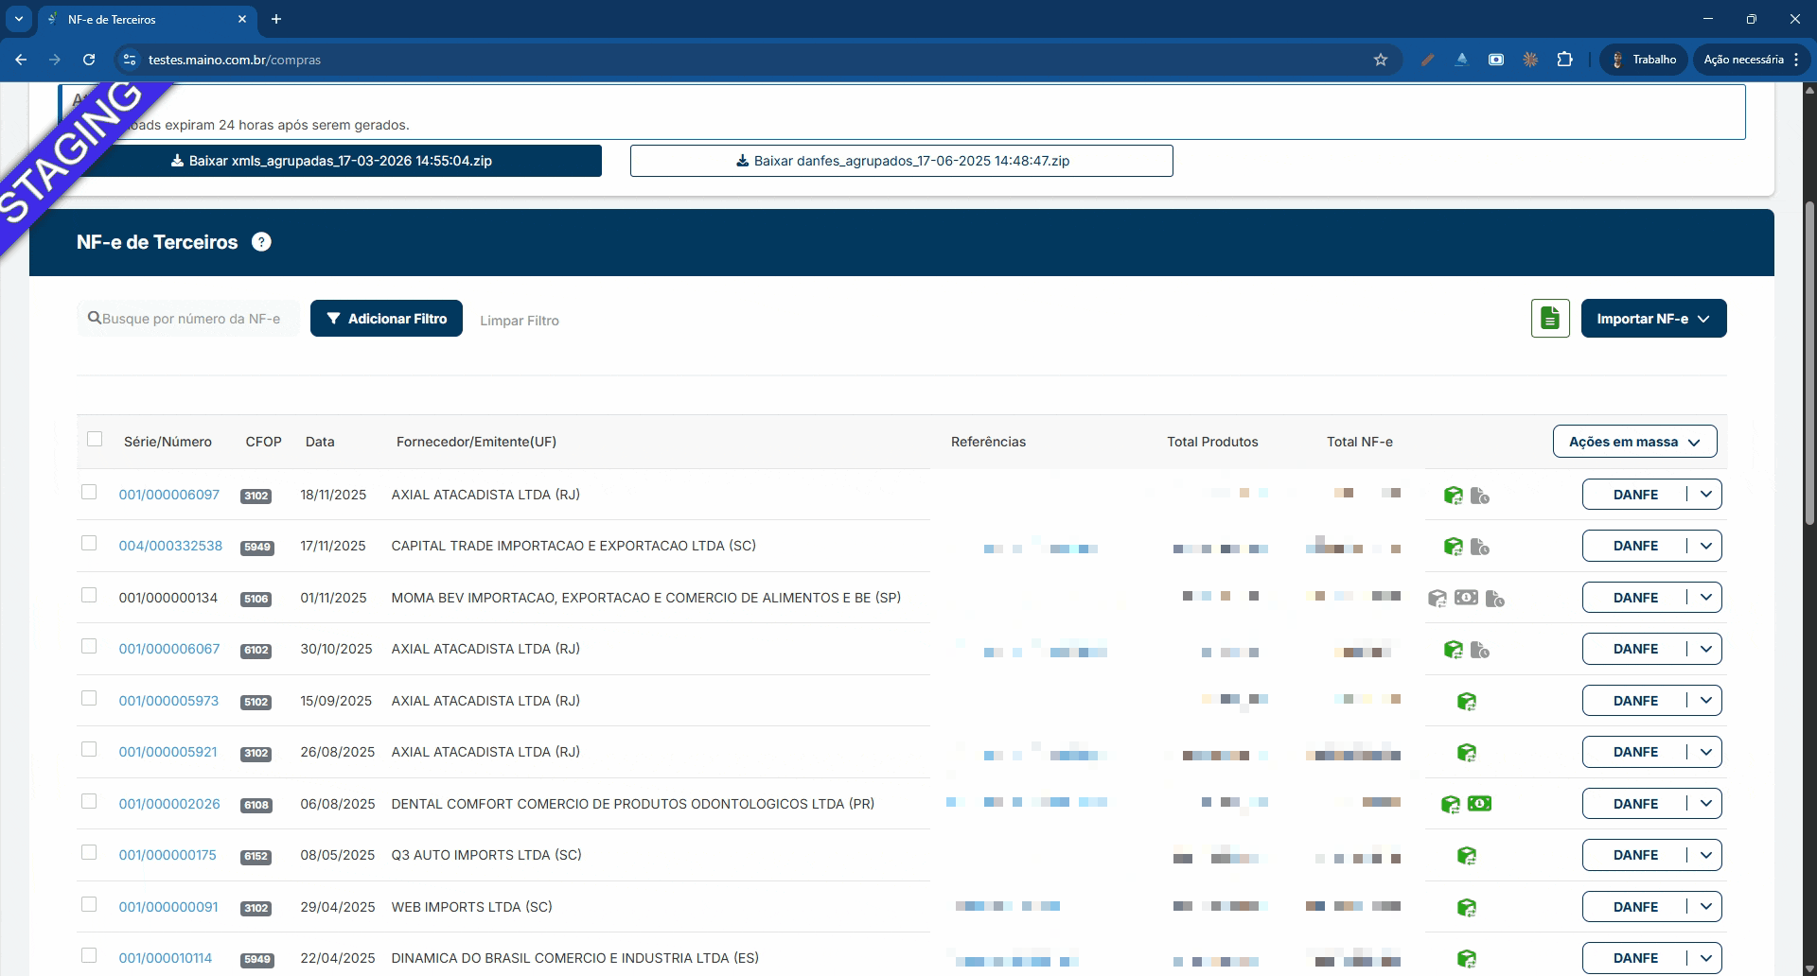The image size is (1817, 976).
Task: Select the checkbox for NF 001/000005973
Action: (89, 698)
